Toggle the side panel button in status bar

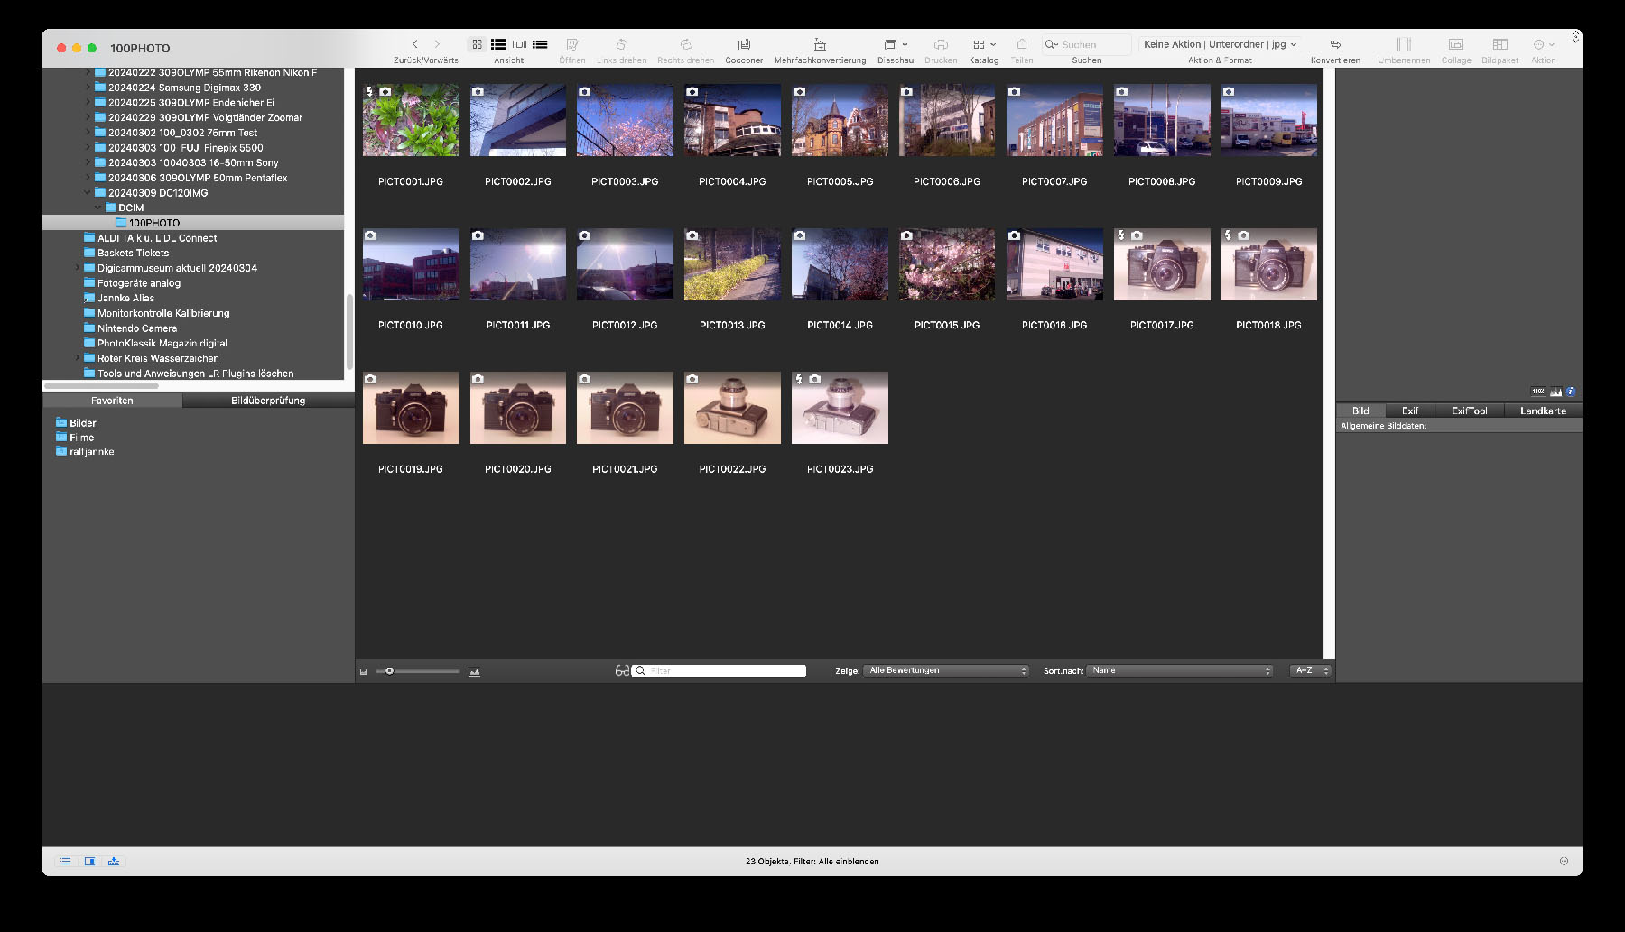click(89, 861)
